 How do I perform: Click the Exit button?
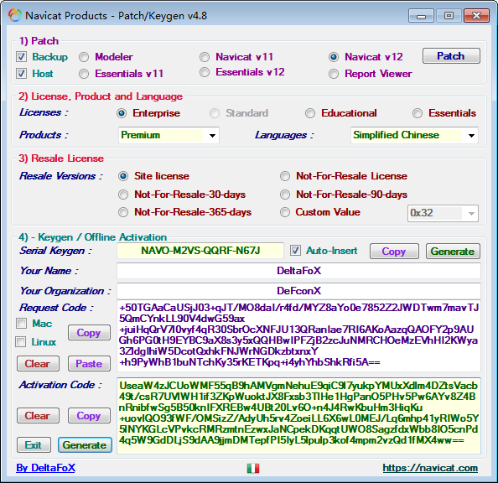pyautogui.click(x=34, y=445)
